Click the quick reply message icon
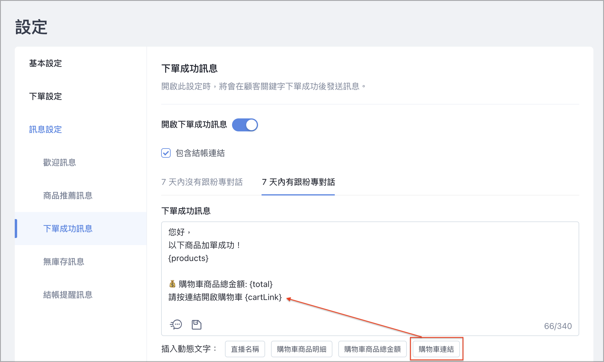 click(x=176, y=325)
